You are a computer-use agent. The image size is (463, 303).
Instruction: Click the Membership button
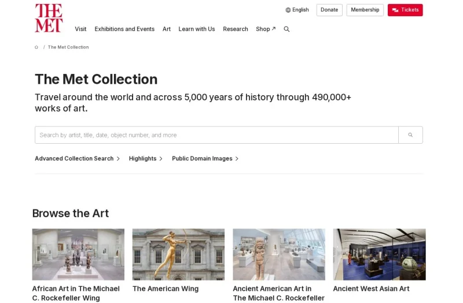tap(365, 10)
